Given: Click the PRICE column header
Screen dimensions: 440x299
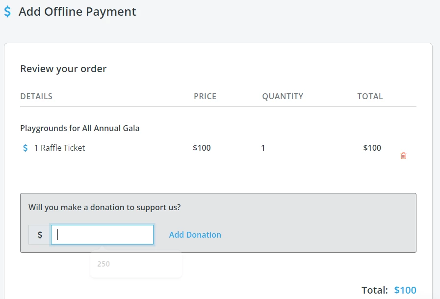Looking at the screenshot, I should click(x=205, y=96).
